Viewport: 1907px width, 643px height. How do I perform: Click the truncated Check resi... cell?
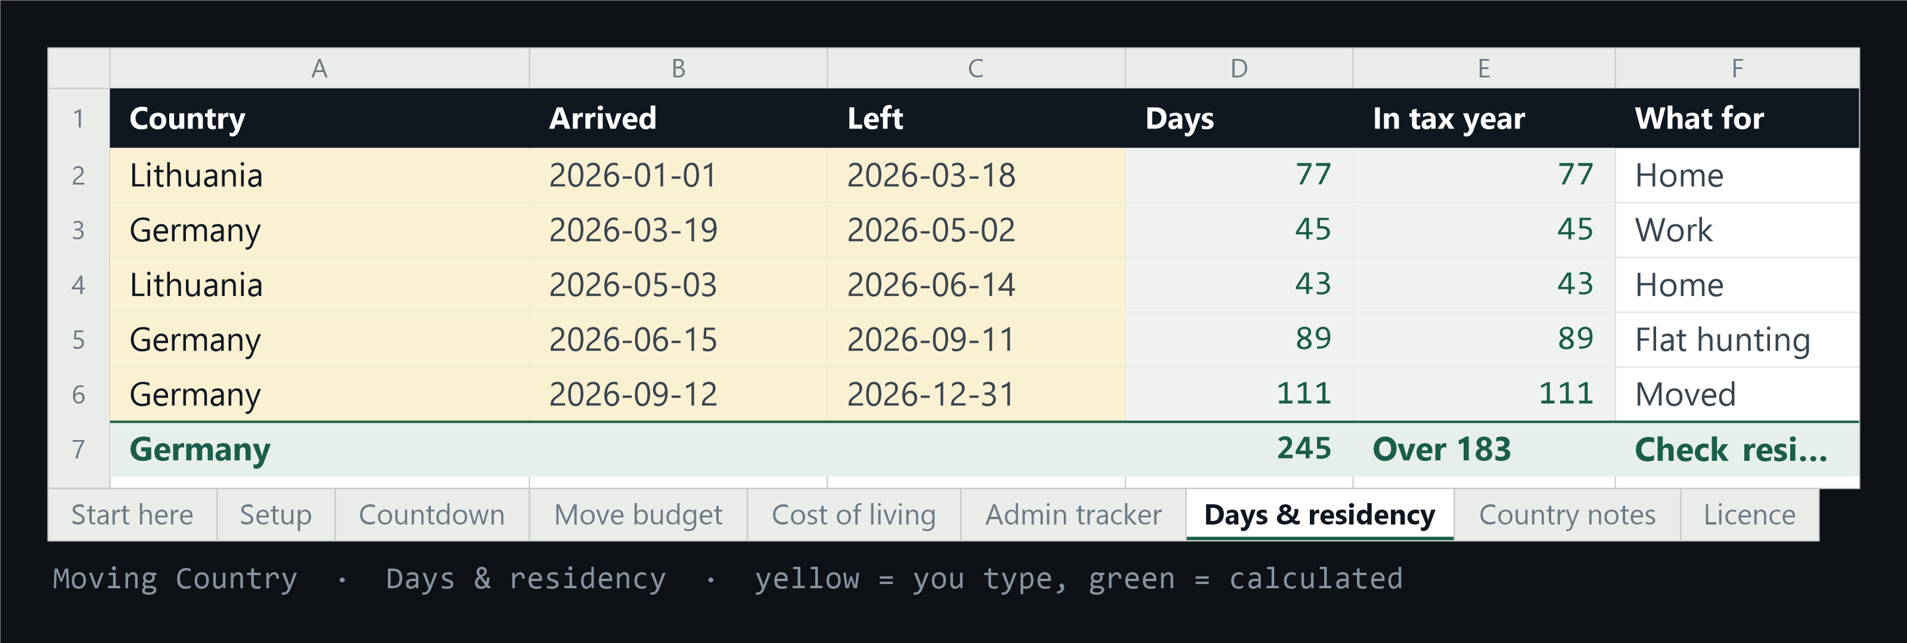1737,449
